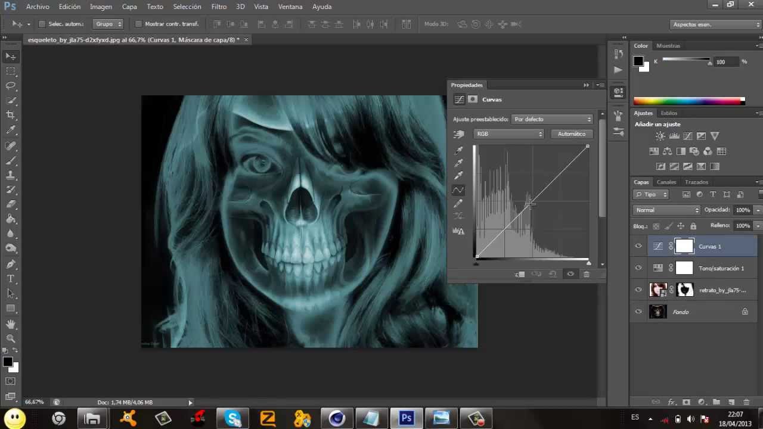Add a Brightness/Contrast adjustment from Ajustes

click(660, 136)
